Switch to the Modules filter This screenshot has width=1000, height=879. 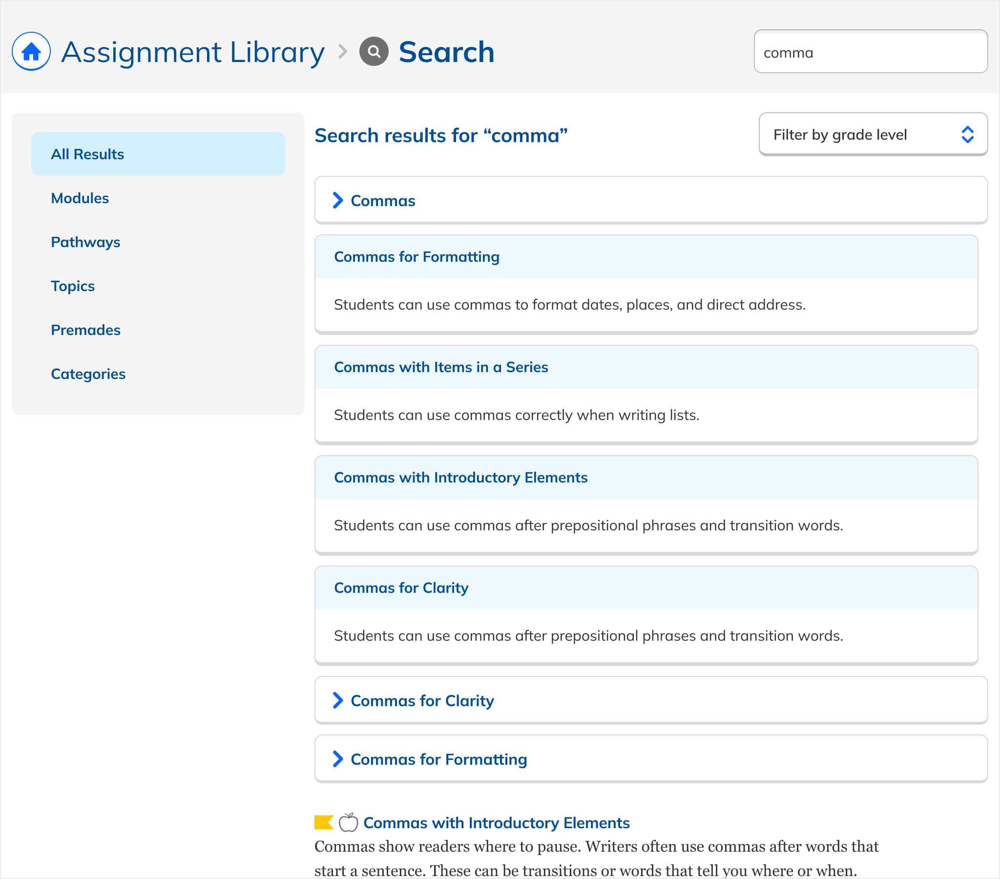[80, 198]
